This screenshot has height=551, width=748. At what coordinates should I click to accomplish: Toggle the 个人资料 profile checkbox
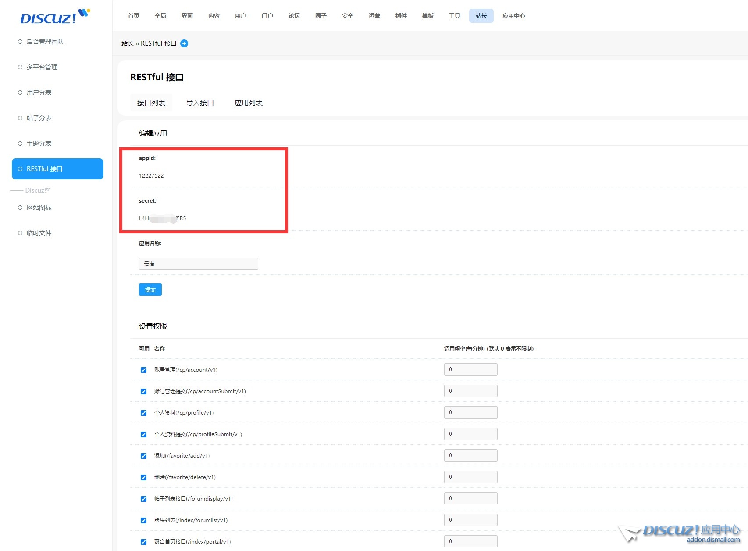143,413
